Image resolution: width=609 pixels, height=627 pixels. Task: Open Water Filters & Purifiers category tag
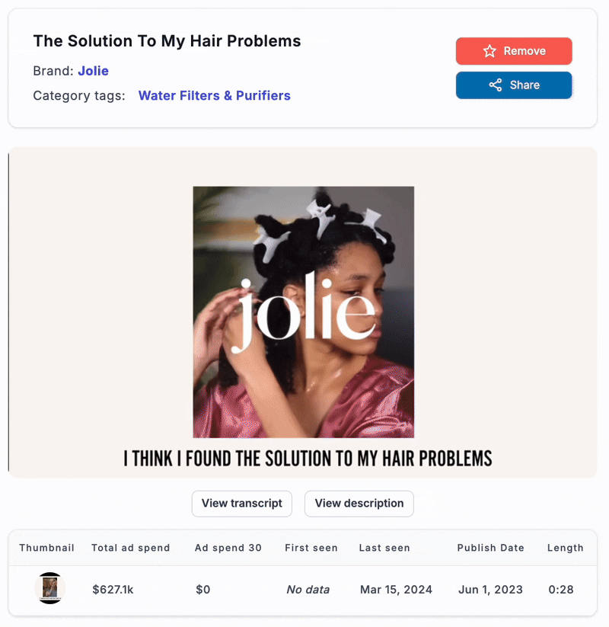(214, 95)
